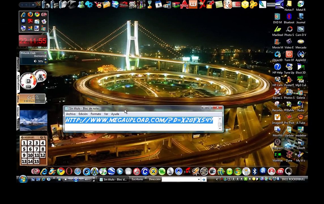Image resolution: width=324 pixels, height=204 pixels.
Task: Click the 22:11:55 red clock gadget
Action: tap(33, 41)
